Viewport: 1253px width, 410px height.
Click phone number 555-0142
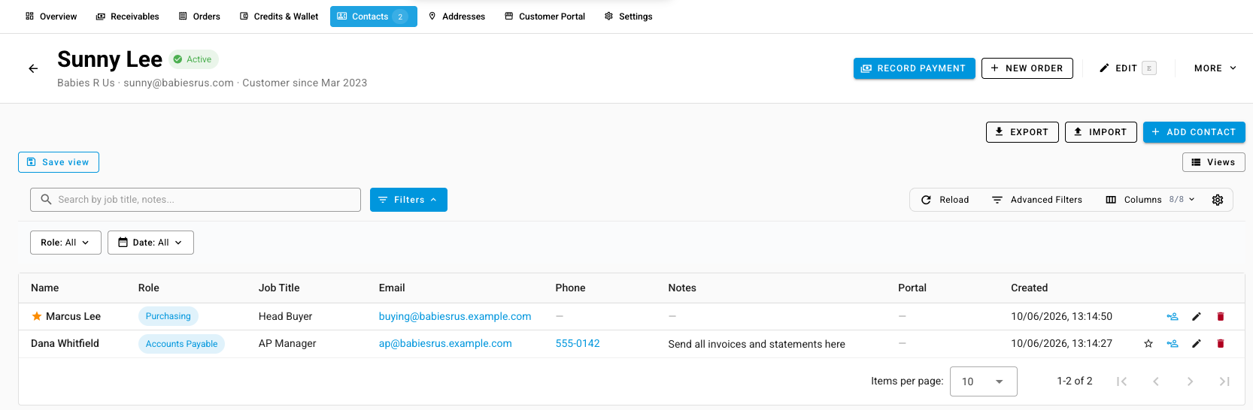pyautogui.click(x=578, y=344)
